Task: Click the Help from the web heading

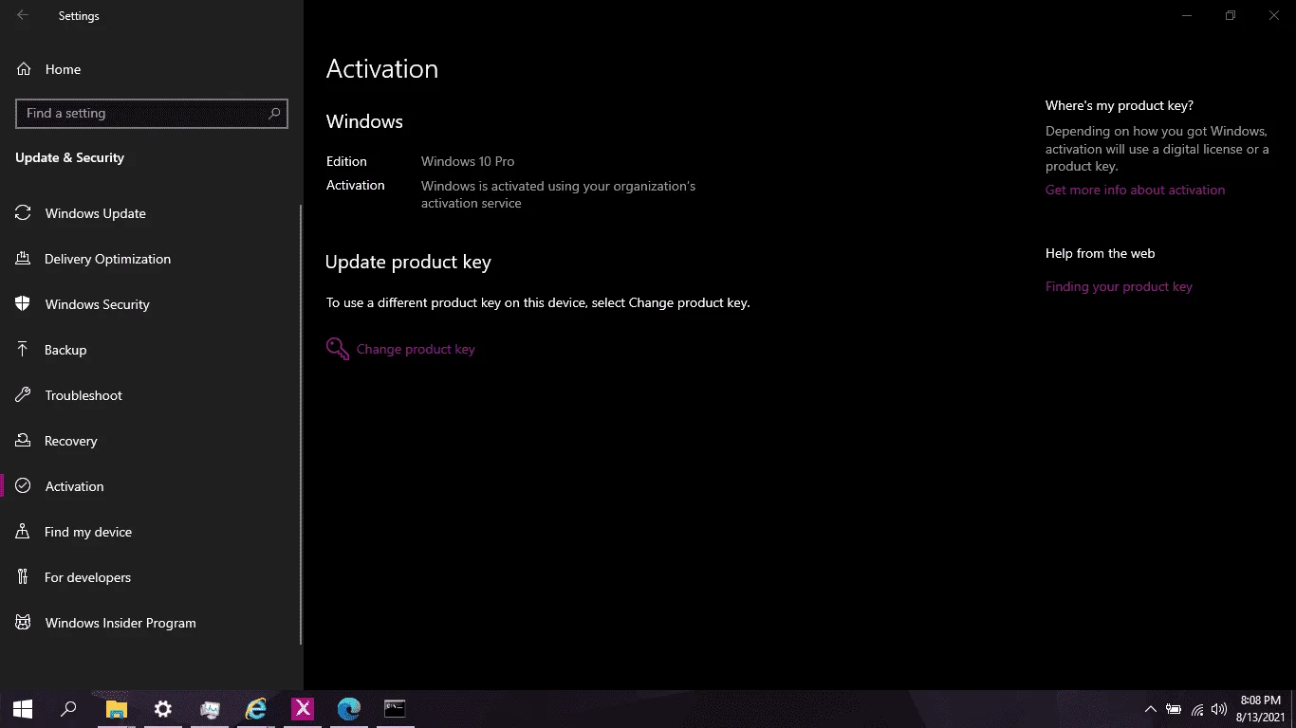Action: [x=1101, y=253]
